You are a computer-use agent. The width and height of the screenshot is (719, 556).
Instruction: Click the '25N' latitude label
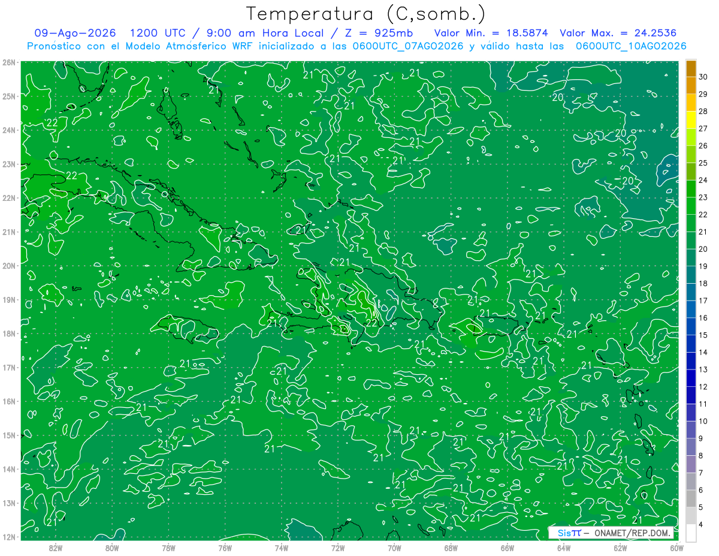click(9, 96)
